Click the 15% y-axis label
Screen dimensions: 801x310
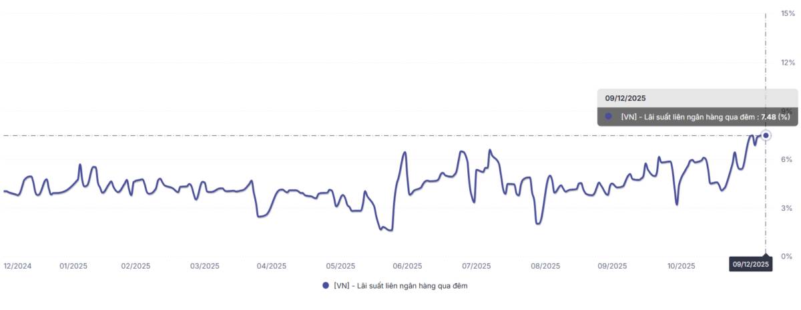788,14
